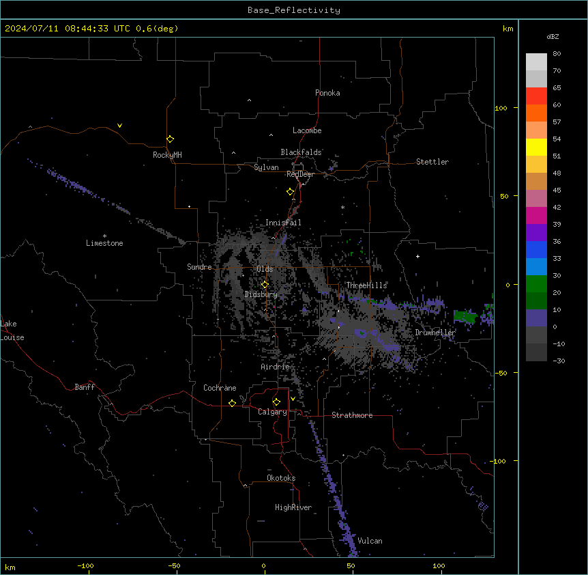
Task: Click the 80 value in the dBZ legend
Action: click(557, 54)
